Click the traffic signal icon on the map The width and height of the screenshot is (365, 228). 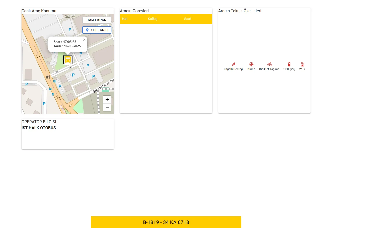[x=48, y=77]
